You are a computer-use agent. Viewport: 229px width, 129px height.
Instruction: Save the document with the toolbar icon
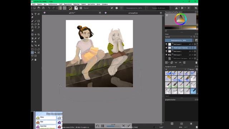point(43,8)
